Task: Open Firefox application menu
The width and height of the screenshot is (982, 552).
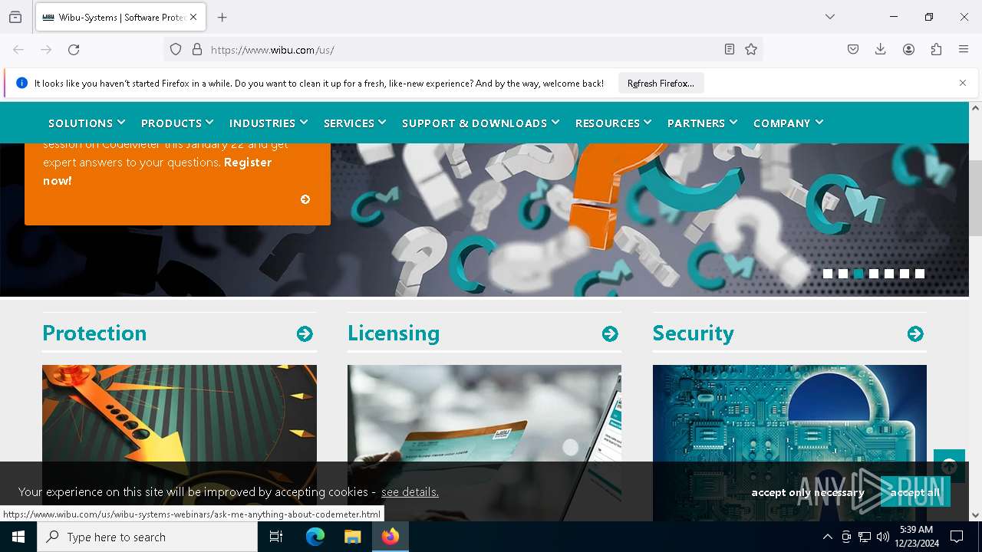Action: coord(964,50)
